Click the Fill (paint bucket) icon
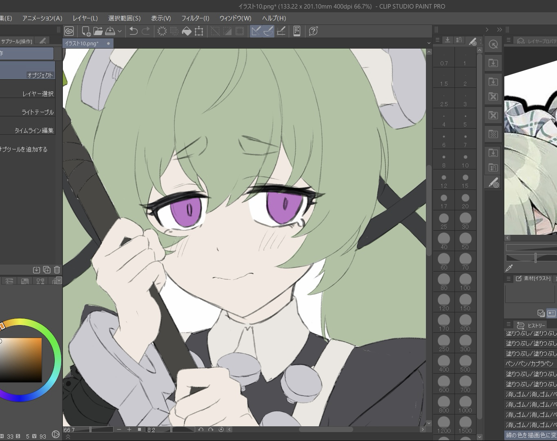Viewport: 557px width, 441px height. click(187, 31)
